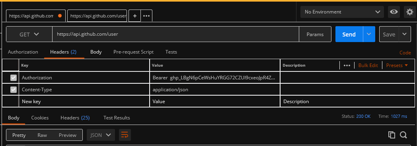
Task: Open the response Headers (25) tab
Action: click(75, 118)
